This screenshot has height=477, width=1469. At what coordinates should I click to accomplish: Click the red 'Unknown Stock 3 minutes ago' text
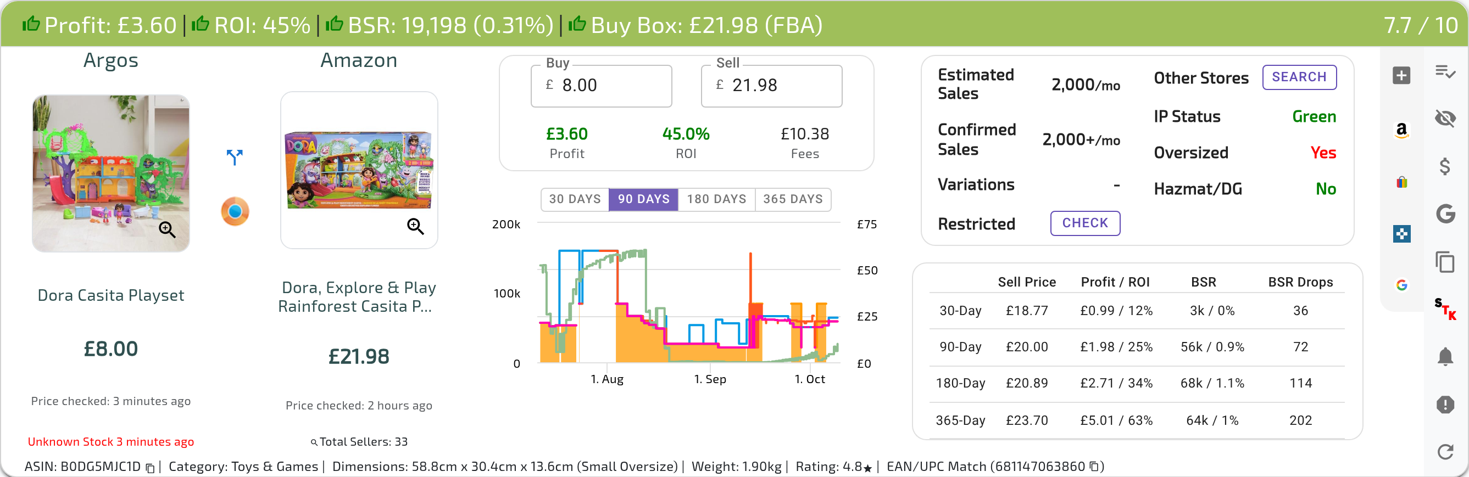point(110,442)
